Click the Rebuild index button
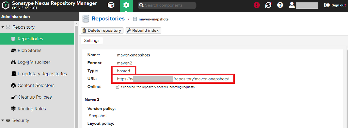348x128 pixels. tap(143, 31)
